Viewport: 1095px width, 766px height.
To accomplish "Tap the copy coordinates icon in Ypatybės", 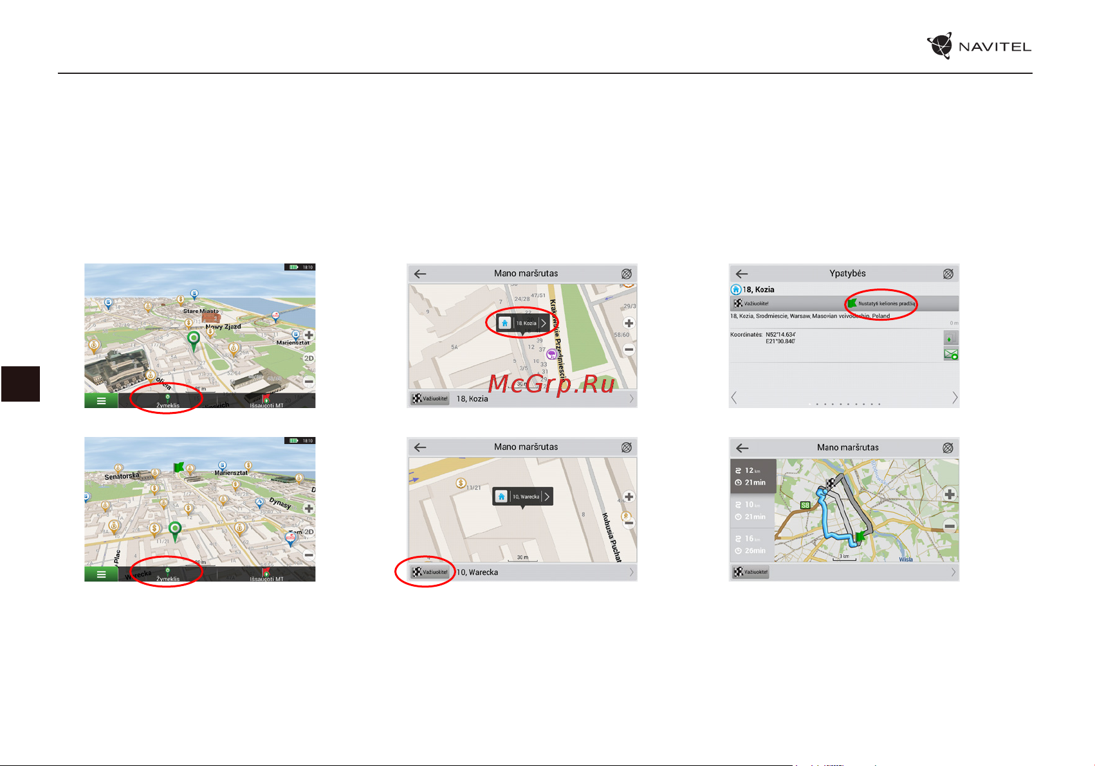I will point(950,338).
